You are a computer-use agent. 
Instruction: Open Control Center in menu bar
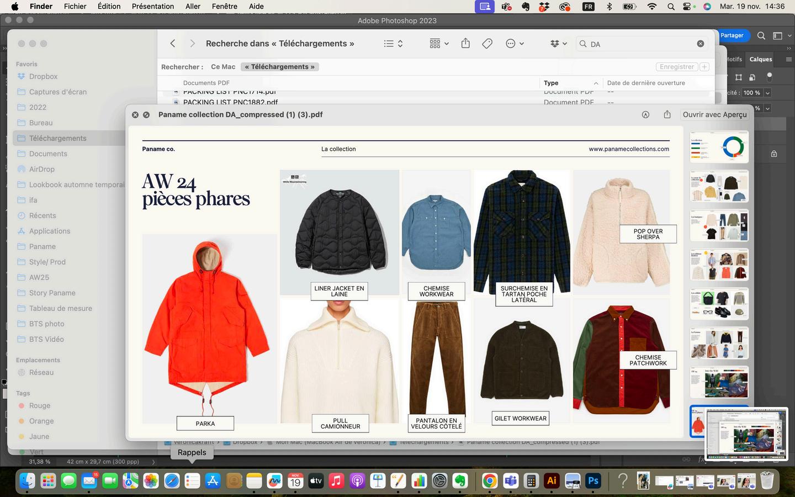(x=687, y=7)
